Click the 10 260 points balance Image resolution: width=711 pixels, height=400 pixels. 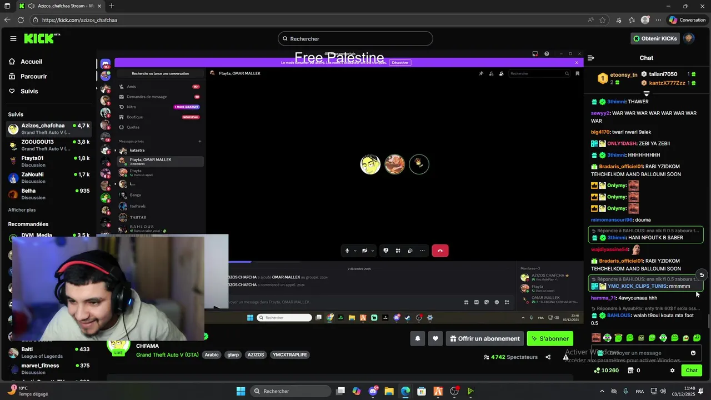(x=606, y=371)
